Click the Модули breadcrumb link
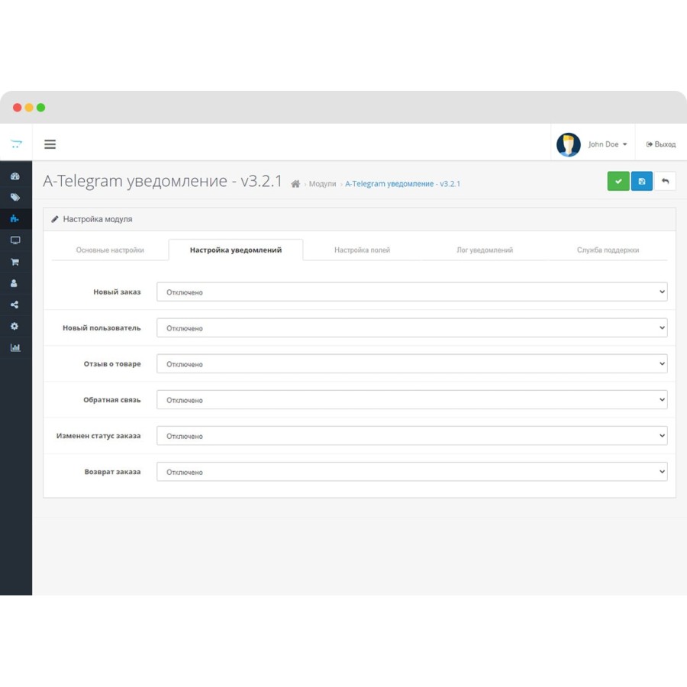The width and height of the screenshot is (687, 687). (x=322, y=183)
